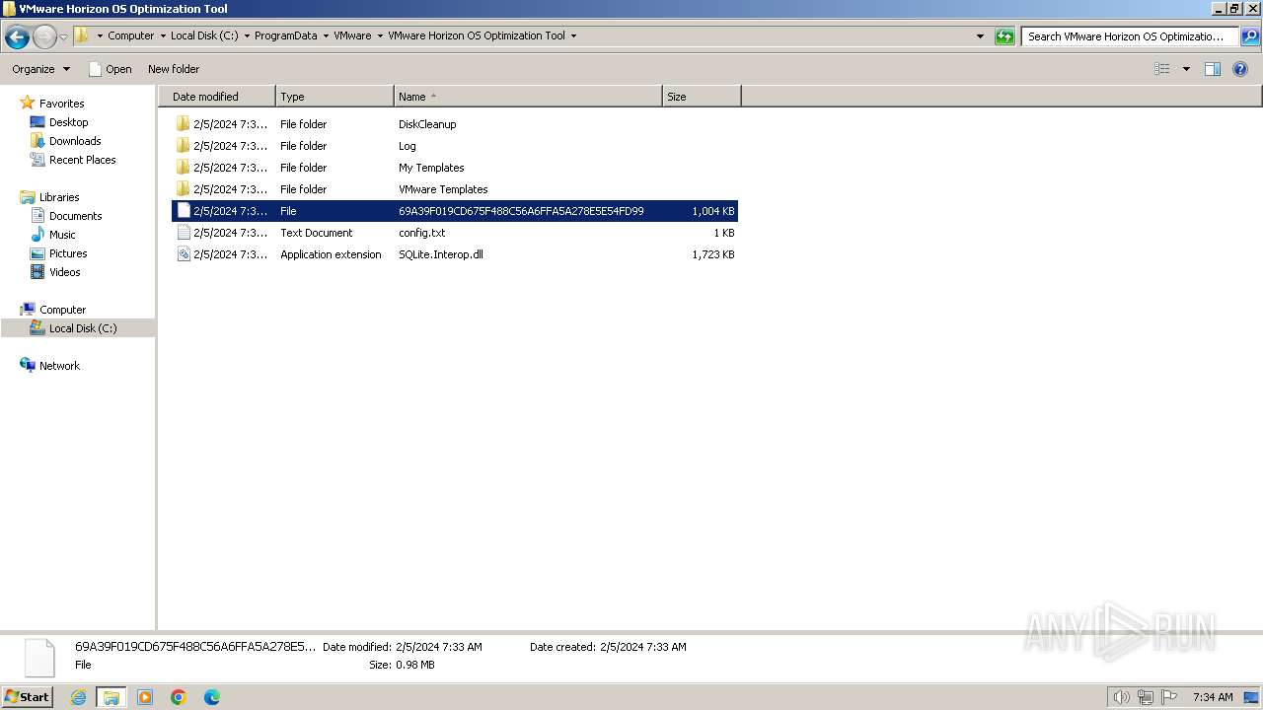
Task: Open the Music library
Action: [62, 235]
